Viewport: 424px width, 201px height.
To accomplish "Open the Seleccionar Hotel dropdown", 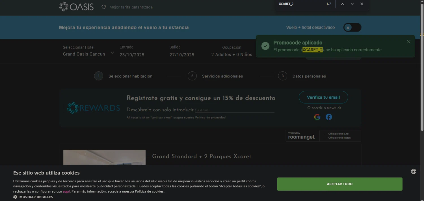I will tap(88, 51).
